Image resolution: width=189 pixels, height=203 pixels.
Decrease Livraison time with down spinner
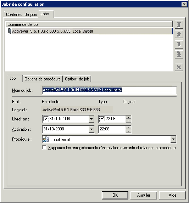pyautogui.click(x=128, y=121)
